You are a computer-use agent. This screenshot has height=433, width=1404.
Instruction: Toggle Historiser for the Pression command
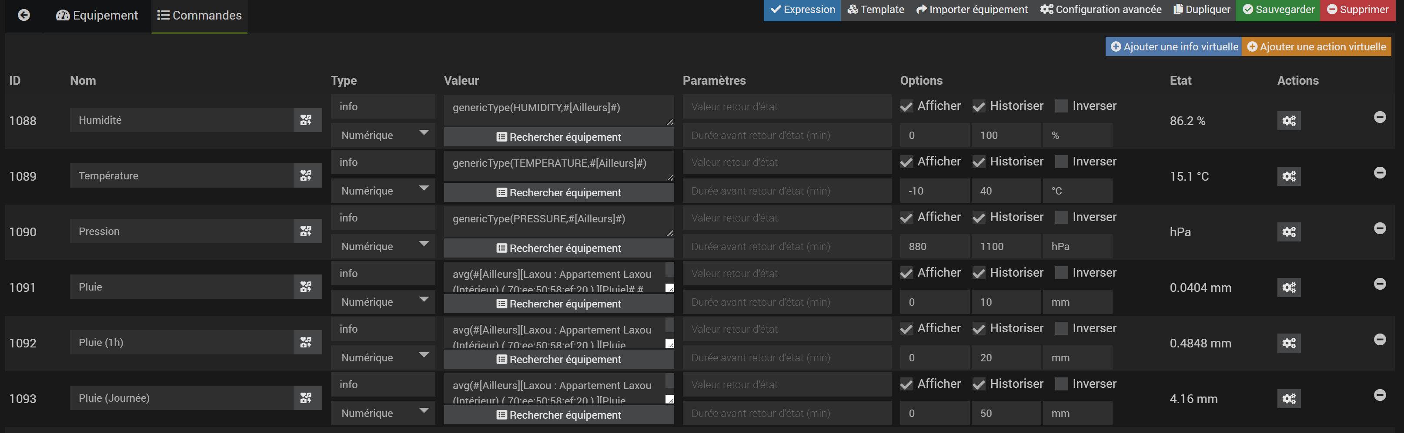[979, 218]
